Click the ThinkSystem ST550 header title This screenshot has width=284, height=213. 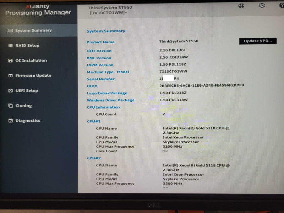coord(110,8)
